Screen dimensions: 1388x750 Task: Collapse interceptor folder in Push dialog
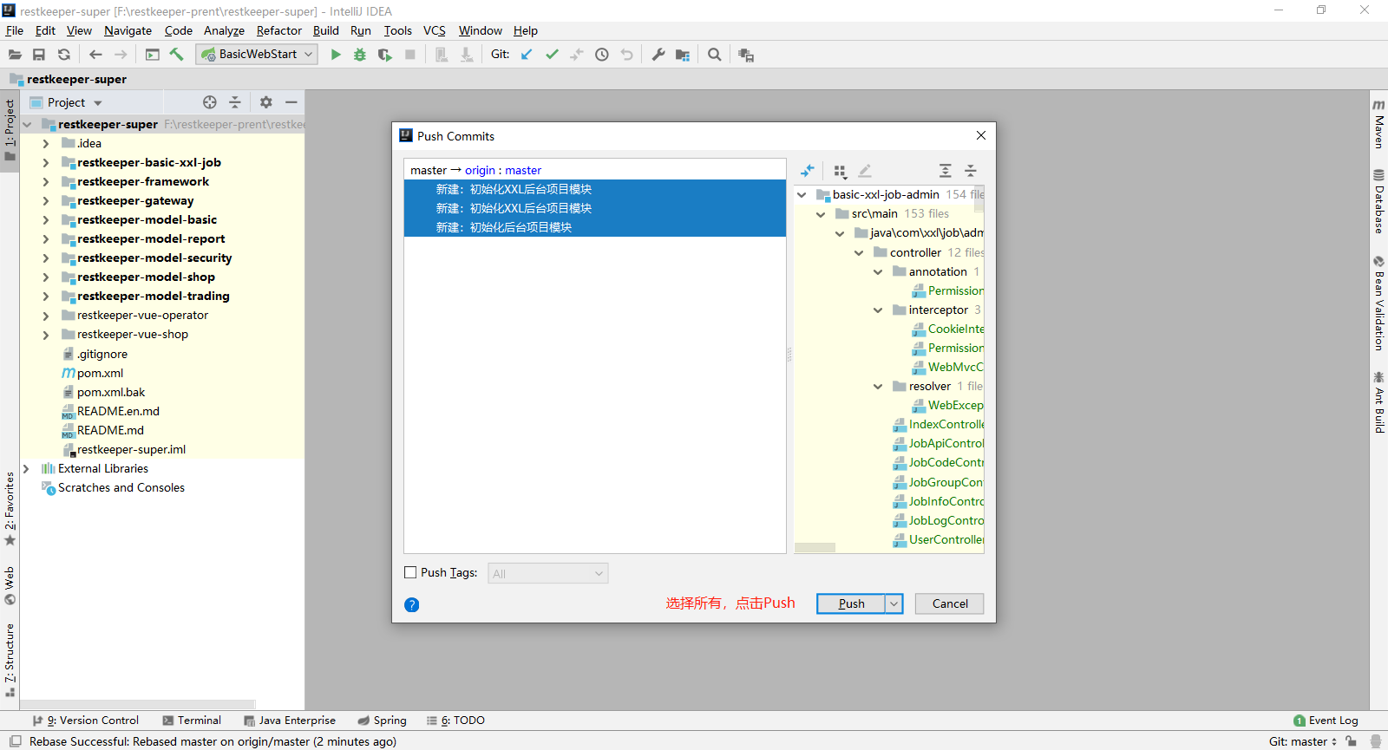pos(878,310)
